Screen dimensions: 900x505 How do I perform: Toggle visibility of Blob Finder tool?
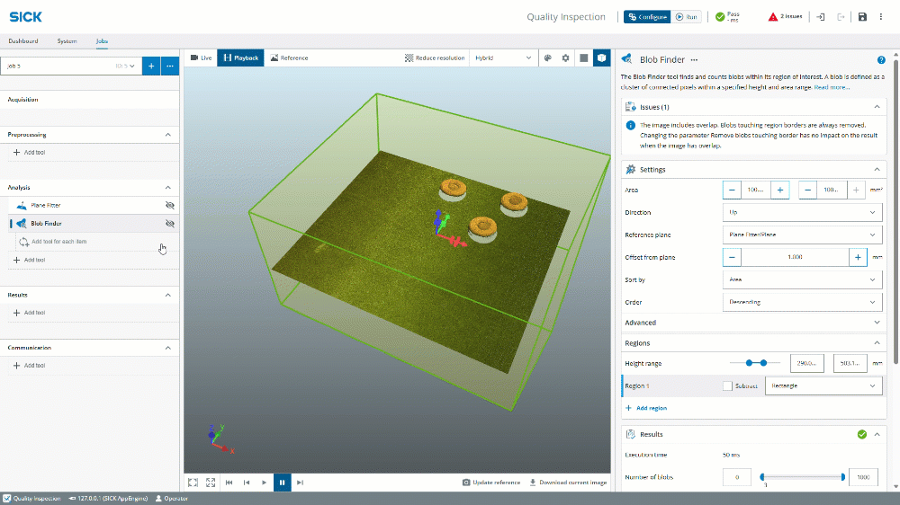tap(169, 223)
